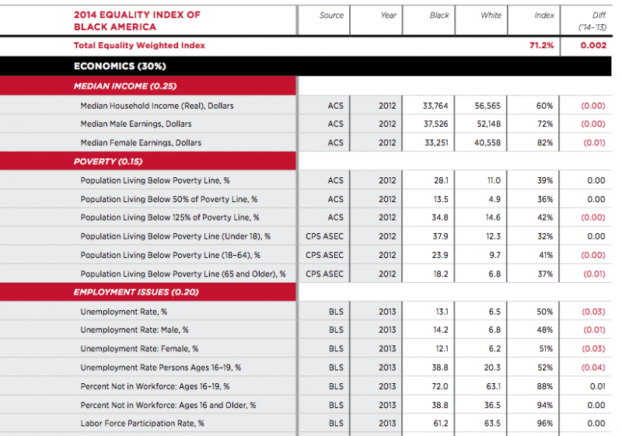
Task: Select the ECONOMICS (30%) section header
Action: click(120, 66)
